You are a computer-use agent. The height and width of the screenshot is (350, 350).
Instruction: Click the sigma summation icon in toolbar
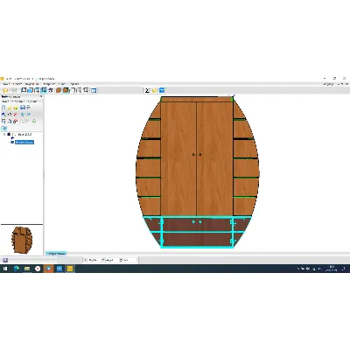[x=147, y=90]
